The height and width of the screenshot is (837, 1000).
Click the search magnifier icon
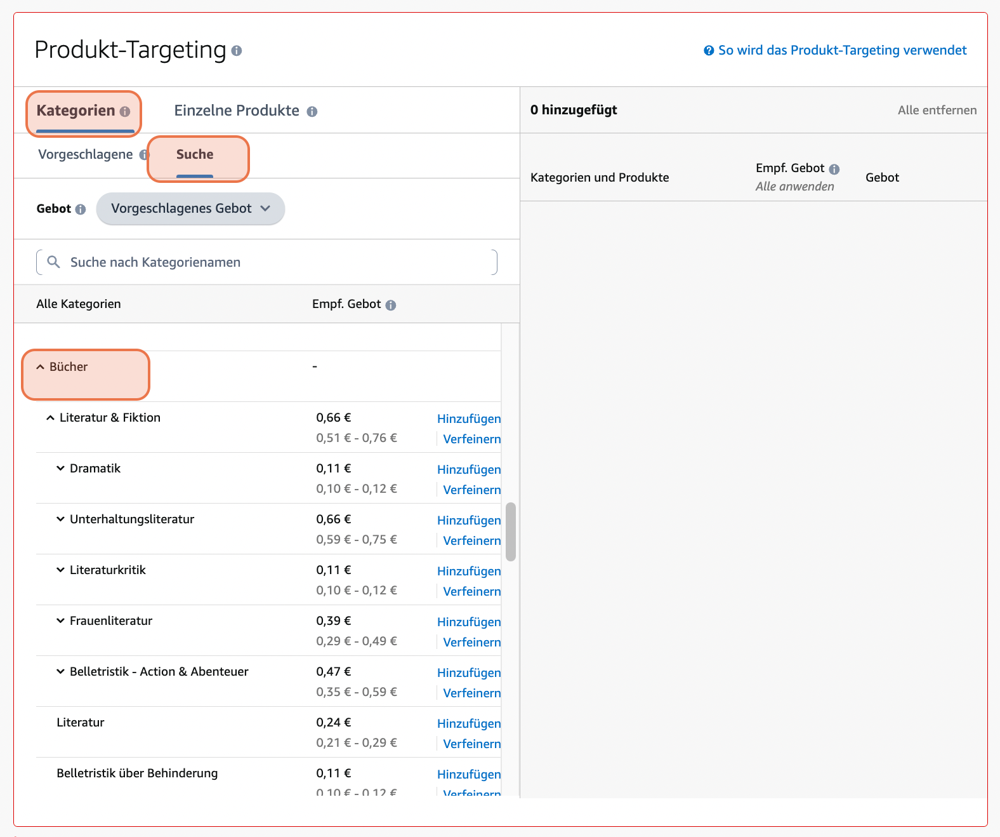pos(54,262)
